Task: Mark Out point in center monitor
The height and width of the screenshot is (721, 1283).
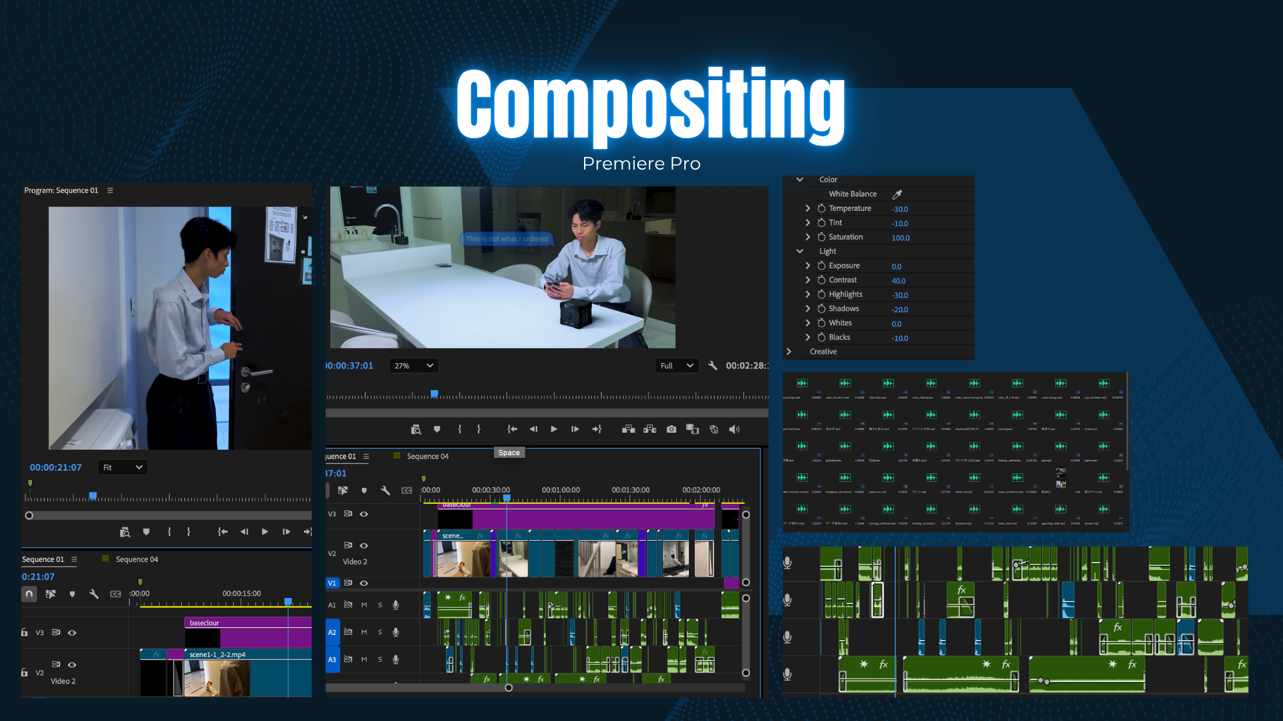Action: point(478,429)
